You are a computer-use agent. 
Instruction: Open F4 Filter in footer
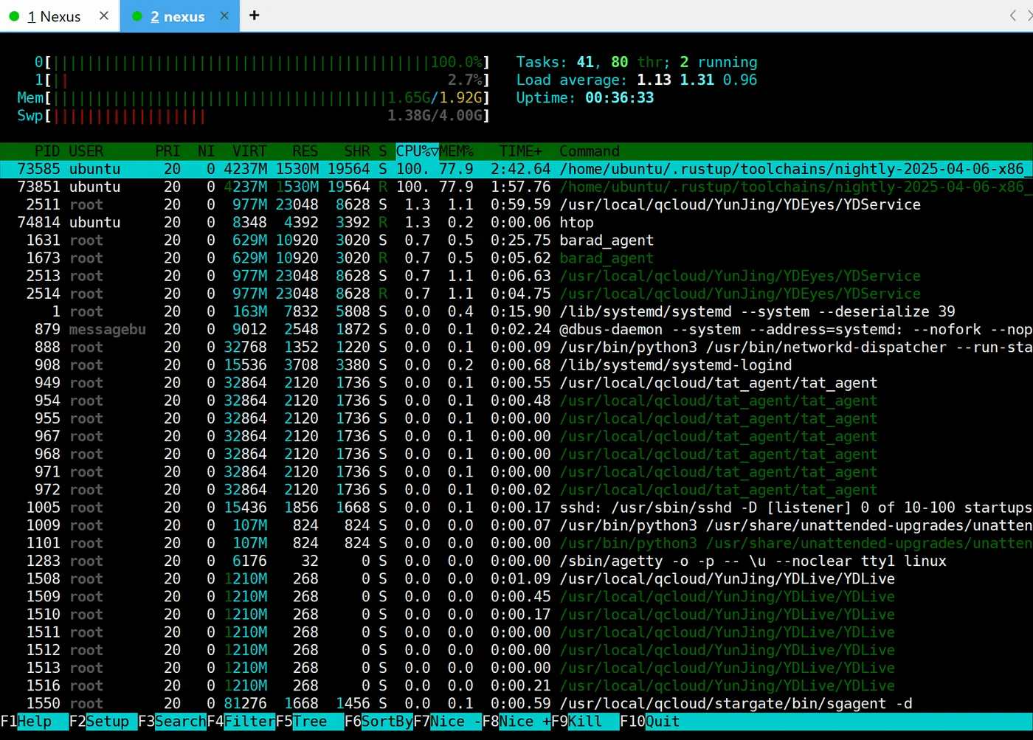tap(241, 722)
